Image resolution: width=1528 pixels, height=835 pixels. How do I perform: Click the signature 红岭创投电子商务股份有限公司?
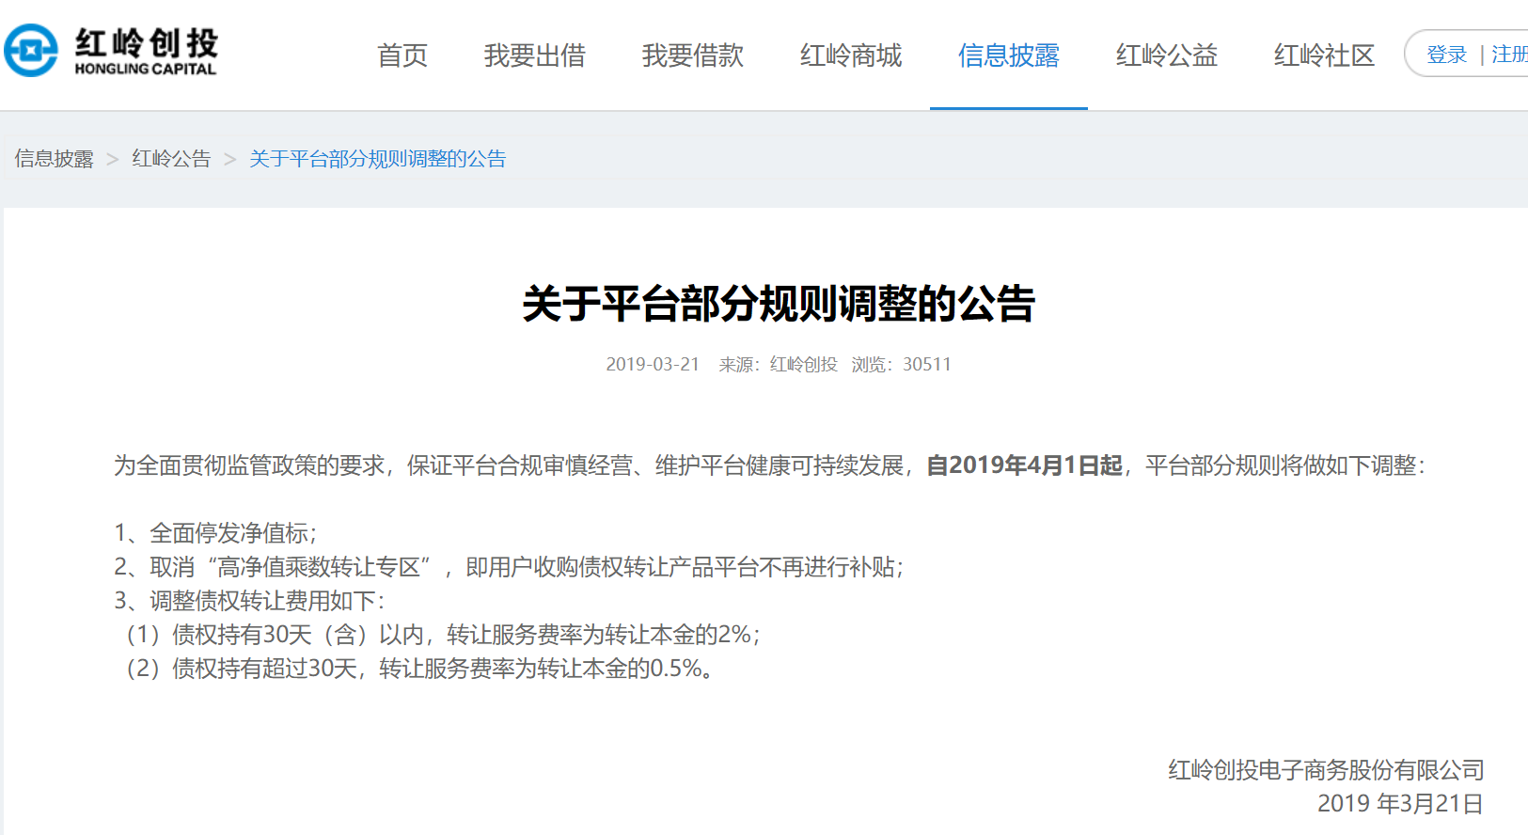1326,770
